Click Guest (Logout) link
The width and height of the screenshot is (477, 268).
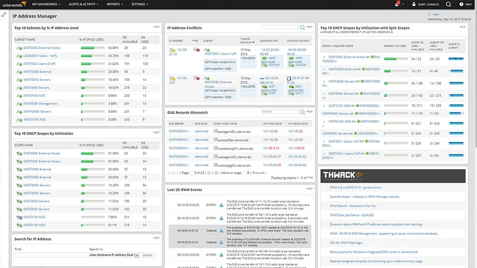coord(428,4)
